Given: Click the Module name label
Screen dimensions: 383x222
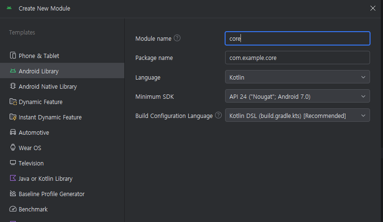Looking at the screenshot, I should pos(154,39).
